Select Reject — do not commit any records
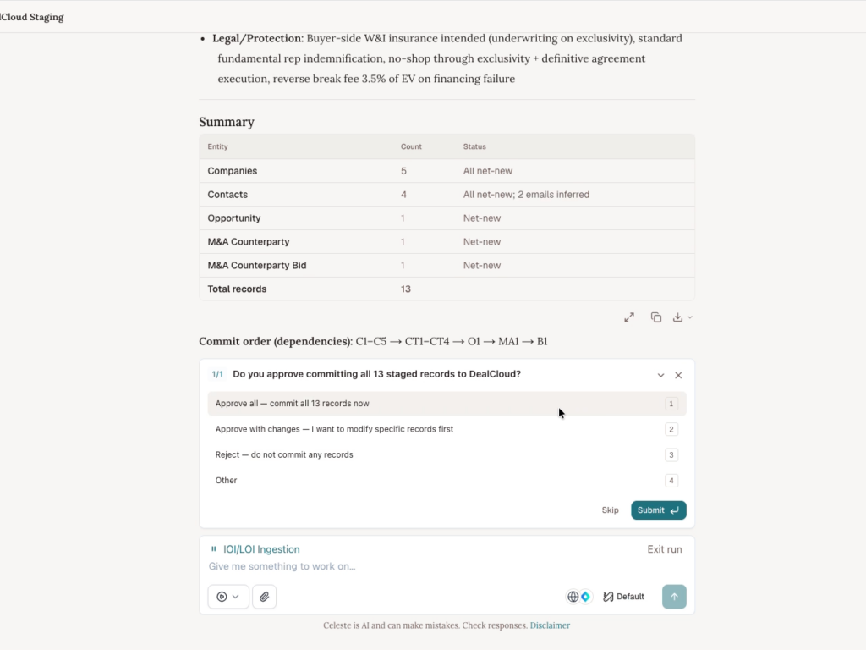Image resolution: width=866 pixels, height=650 pixels. [447, 454]
